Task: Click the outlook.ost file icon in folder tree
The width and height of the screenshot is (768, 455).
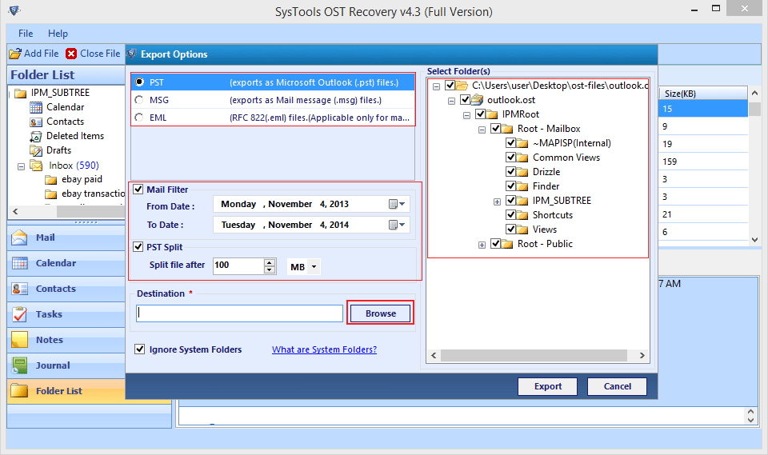Action: tap(477, 100)
